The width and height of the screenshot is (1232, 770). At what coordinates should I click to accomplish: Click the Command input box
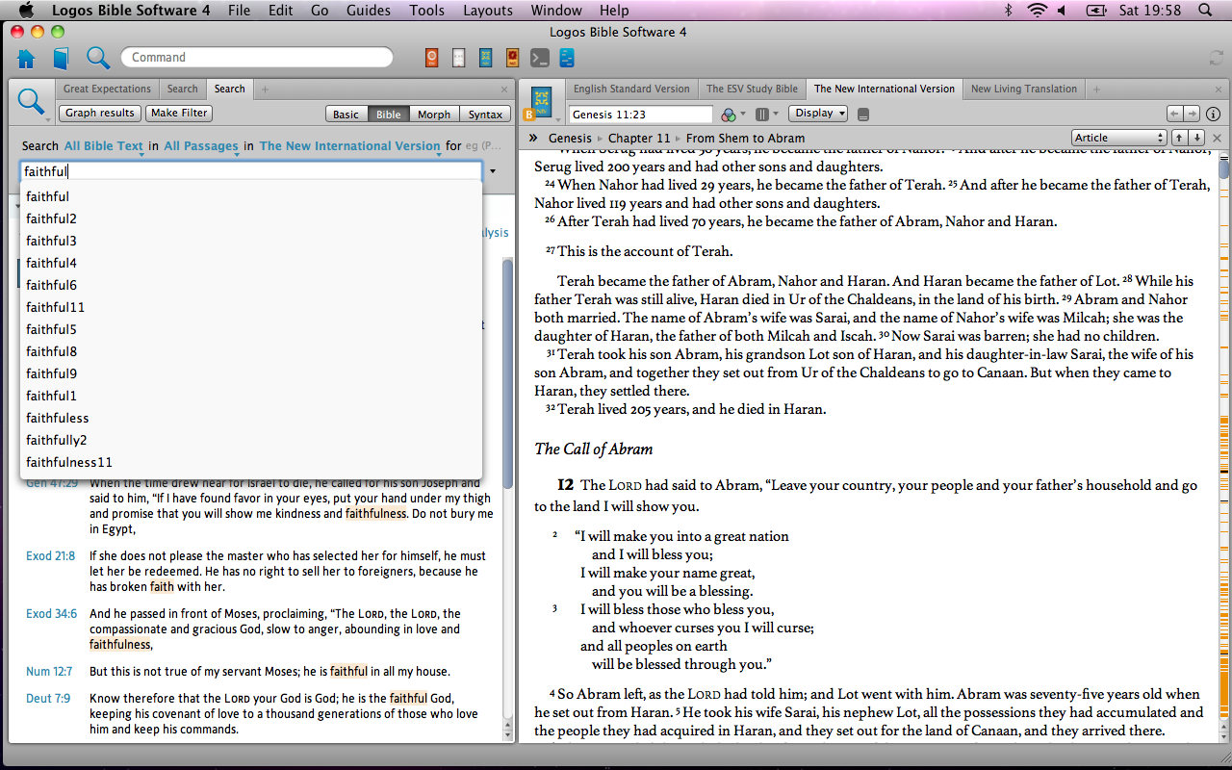(257, 57)
